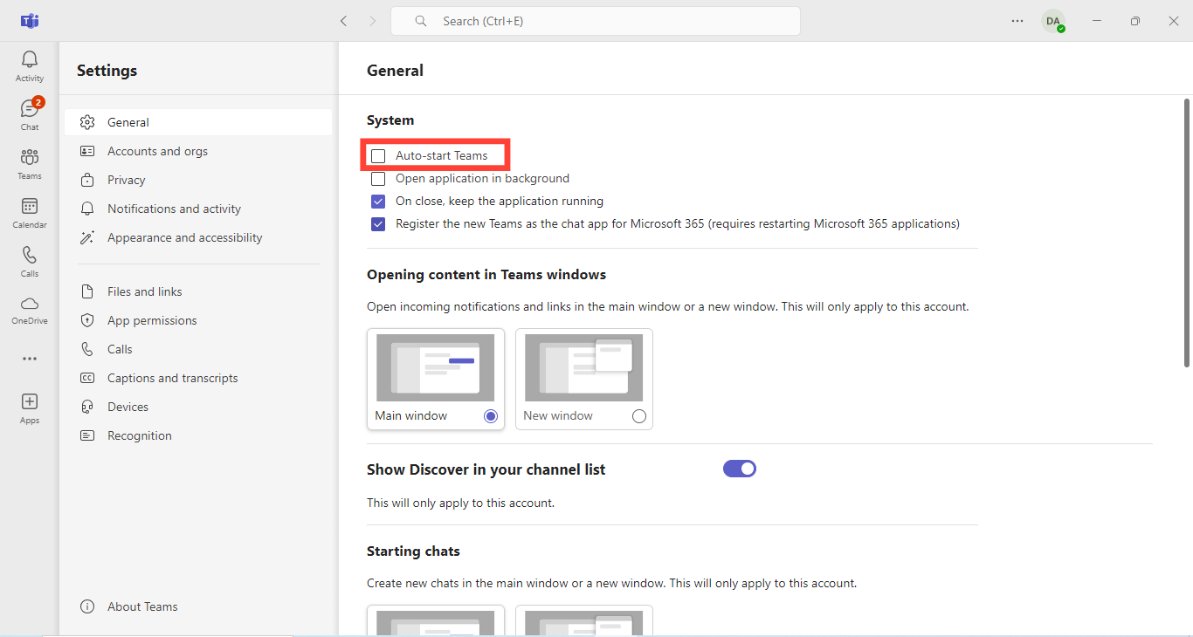
Task: Go forward using the right arrow
Action: click(x=373, y=21)
